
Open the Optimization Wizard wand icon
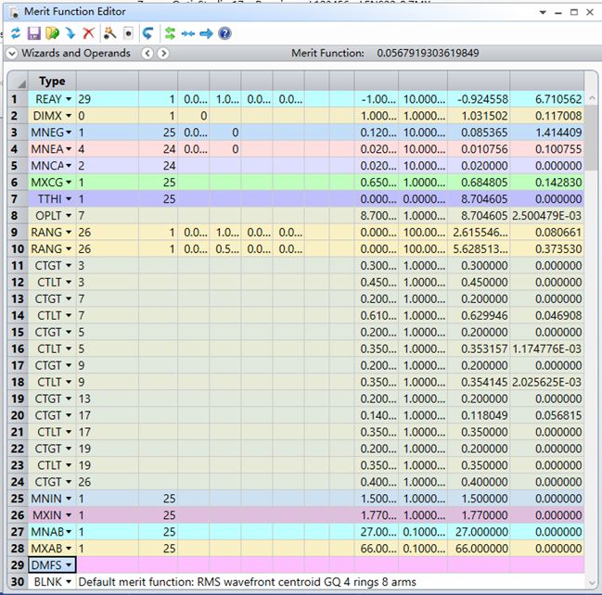109,33
